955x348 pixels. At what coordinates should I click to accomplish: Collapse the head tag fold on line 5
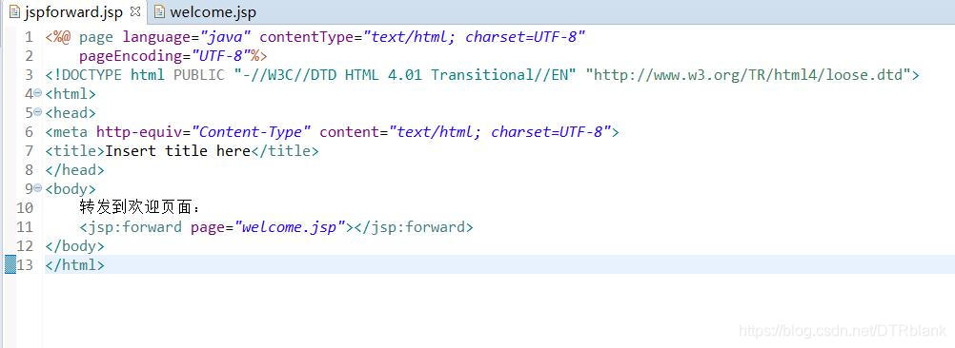tap(38, 112)
